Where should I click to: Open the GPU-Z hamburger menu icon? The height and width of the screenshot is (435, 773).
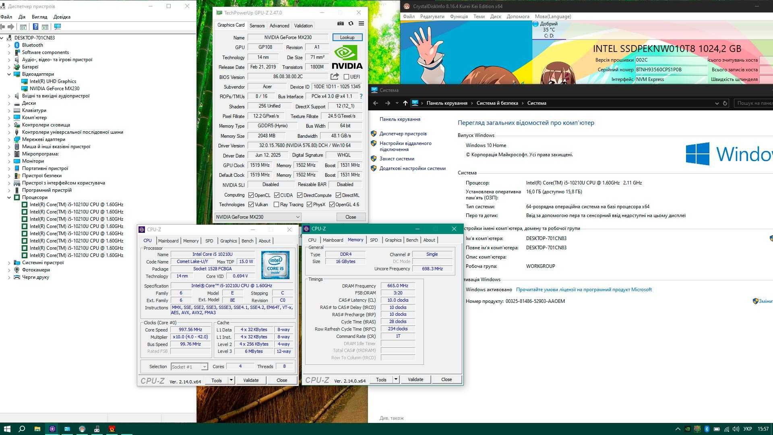[x=362, y=24]
